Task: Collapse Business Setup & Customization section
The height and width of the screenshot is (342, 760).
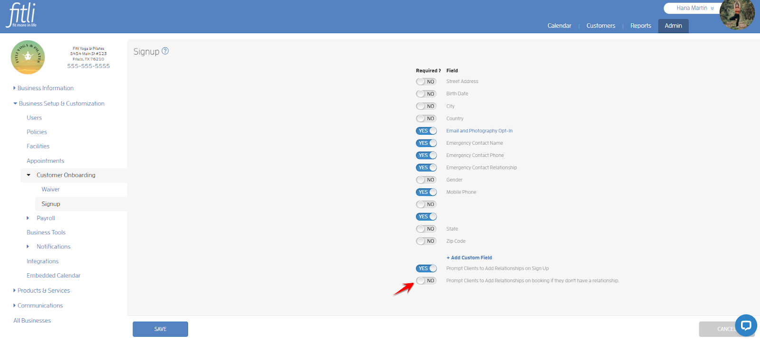Action: (59, 103)
